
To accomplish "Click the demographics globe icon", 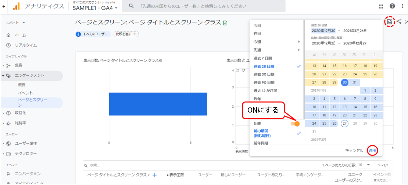I will pyautogui.click(x=8, y=144).
